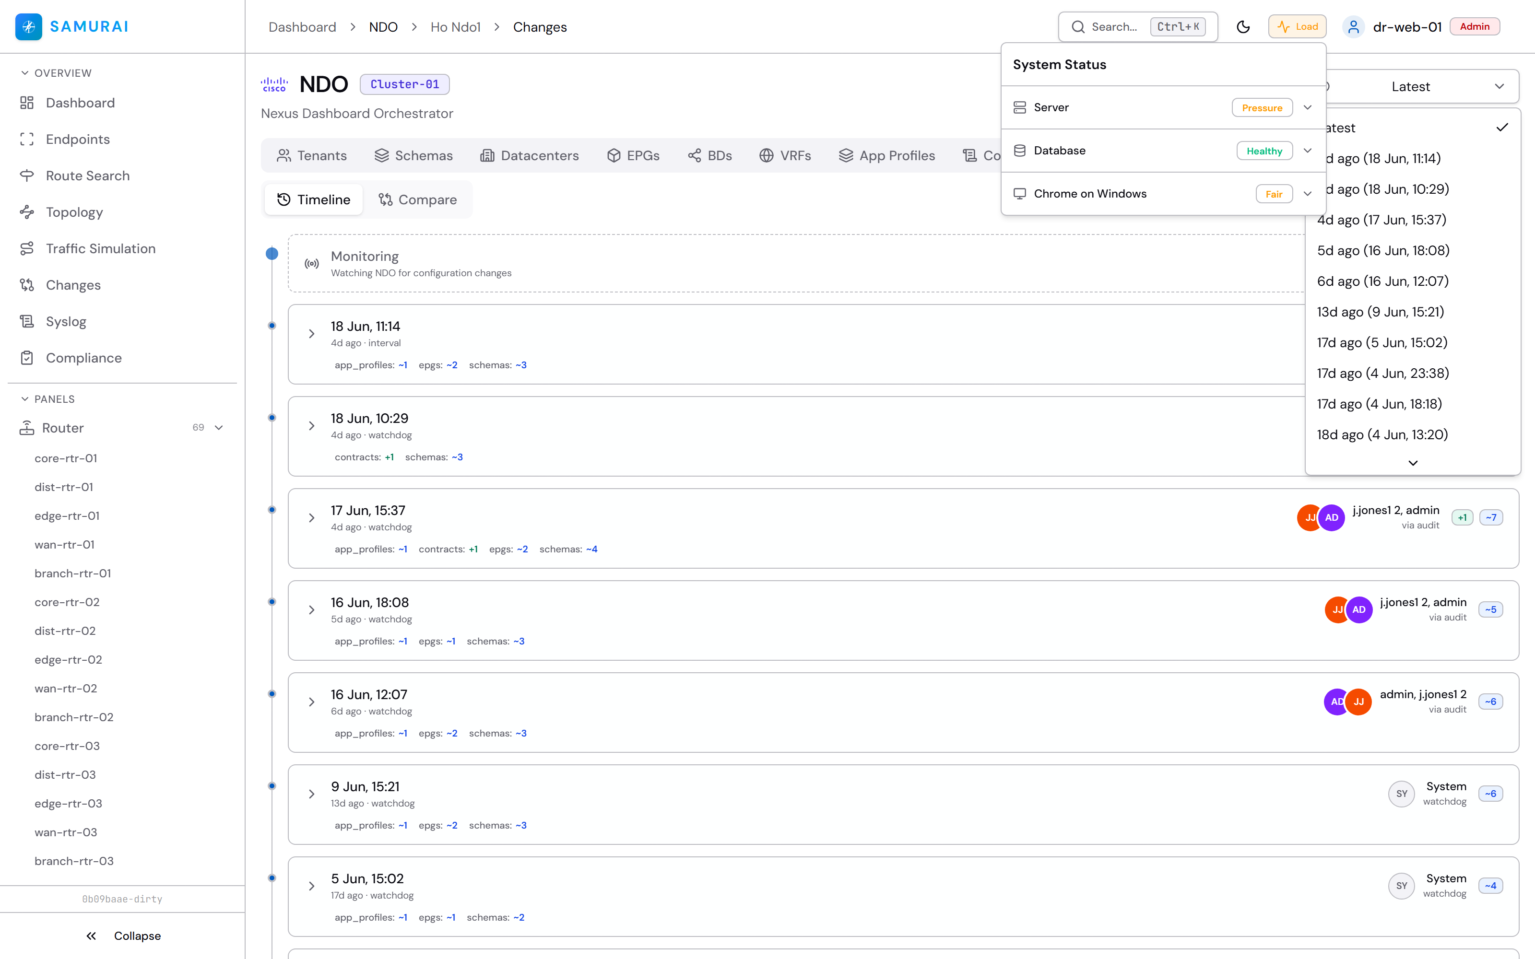Select snapshot 18d ago (4 Jun, 13:20)

[x=1412, y=435]
